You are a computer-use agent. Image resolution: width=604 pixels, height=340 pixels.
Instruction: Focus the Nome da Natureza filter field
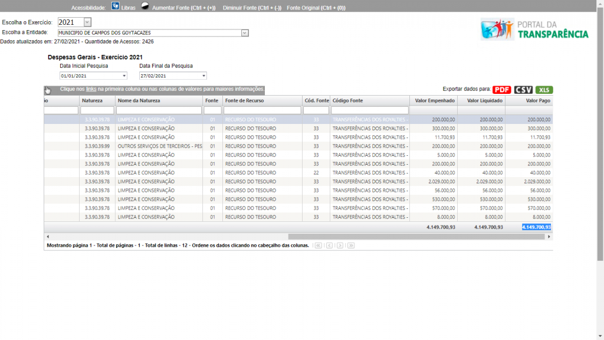click(159, 110)
